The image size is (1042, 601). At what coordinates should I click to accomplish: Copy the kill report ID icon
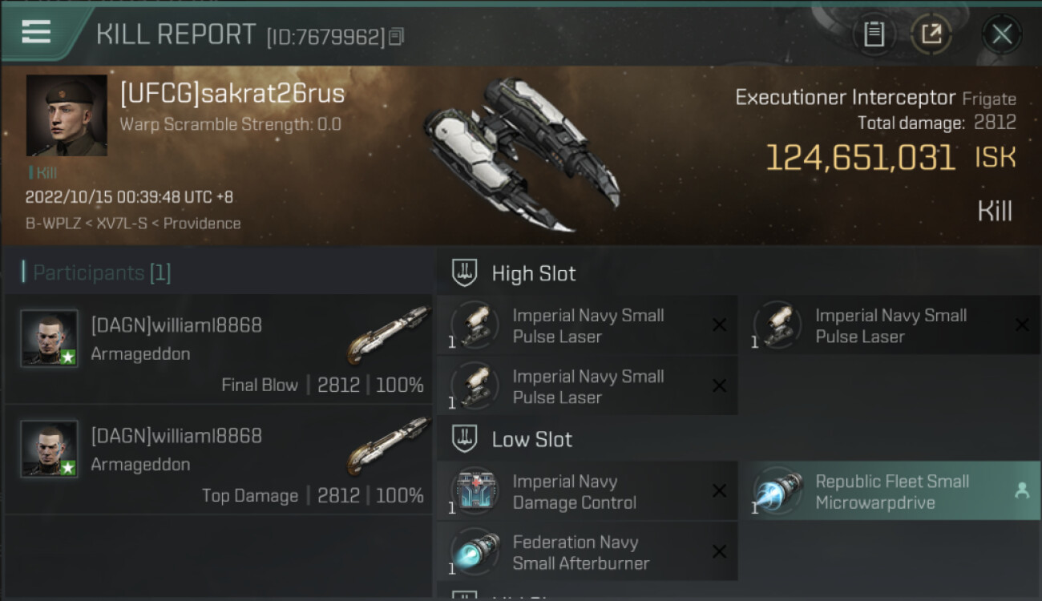(x=397, y=37)
